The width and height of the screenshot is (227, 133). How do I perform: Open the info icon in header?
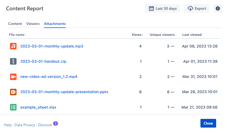point(218,8)
